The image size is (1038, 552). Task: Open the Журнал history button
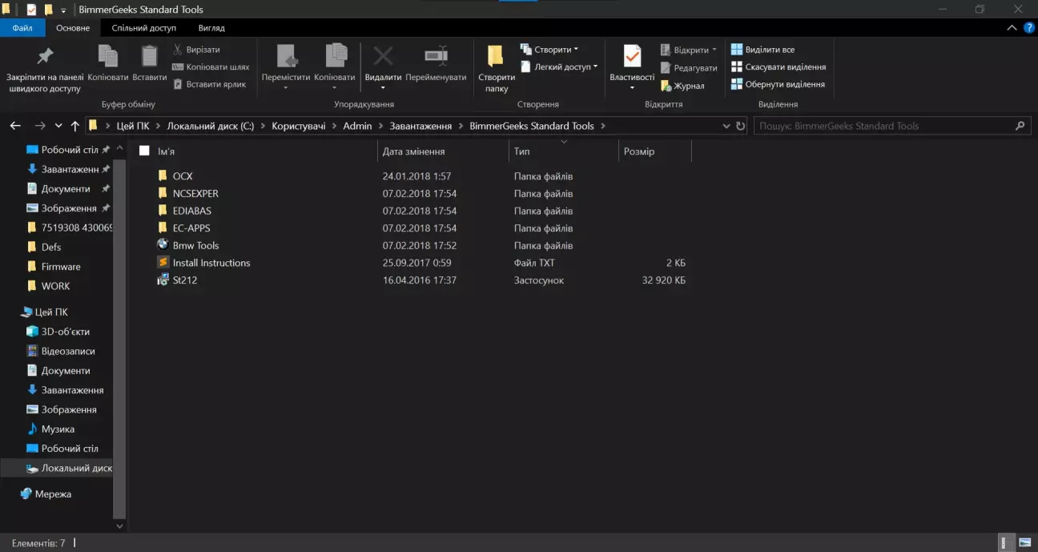[x=682, y=86]
